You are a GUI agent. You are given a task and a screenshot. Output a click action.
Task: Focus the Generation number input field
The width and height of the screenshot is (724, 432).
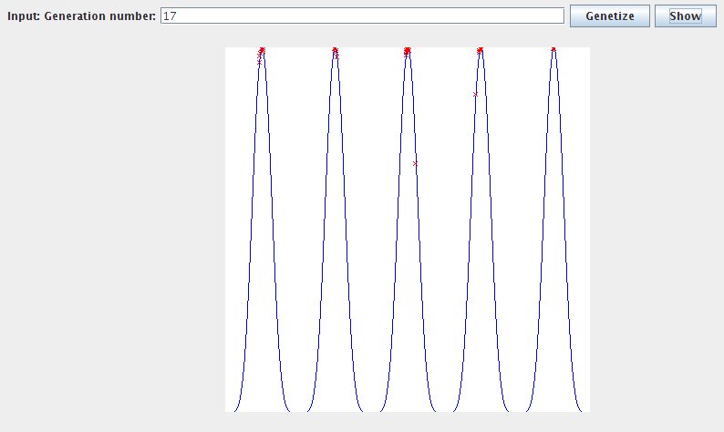[361, 16]
